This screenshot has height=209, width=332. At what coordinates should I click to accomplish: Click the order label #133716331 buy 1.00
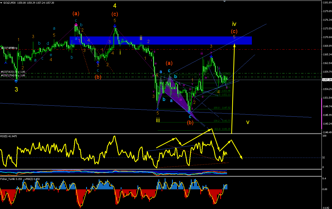coord(13,72)
